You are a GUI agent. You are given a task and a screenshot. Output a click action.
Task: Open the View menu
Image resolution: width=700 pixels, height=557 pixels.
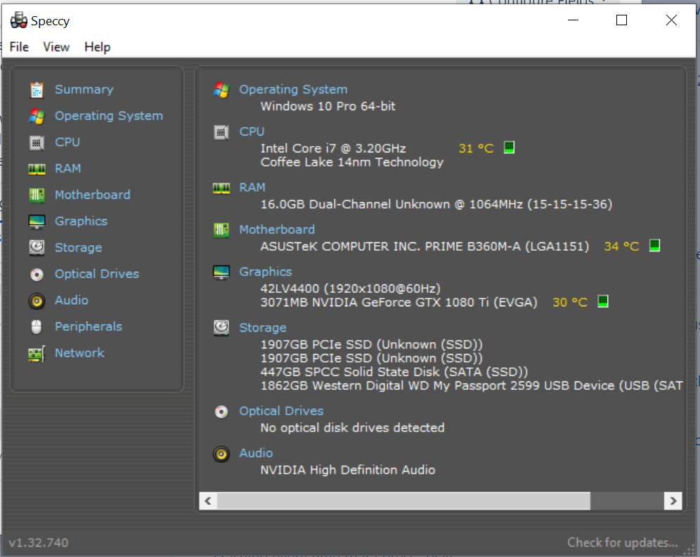tap(56, 47)
